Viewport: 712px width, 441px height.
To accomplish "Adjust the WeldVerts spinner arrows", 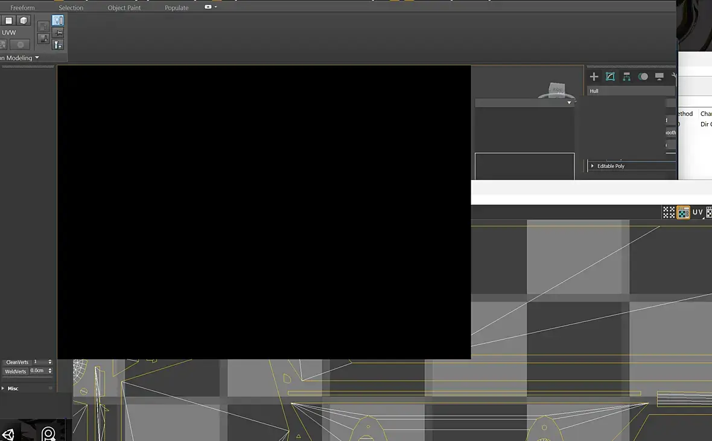I will (50, 371).
